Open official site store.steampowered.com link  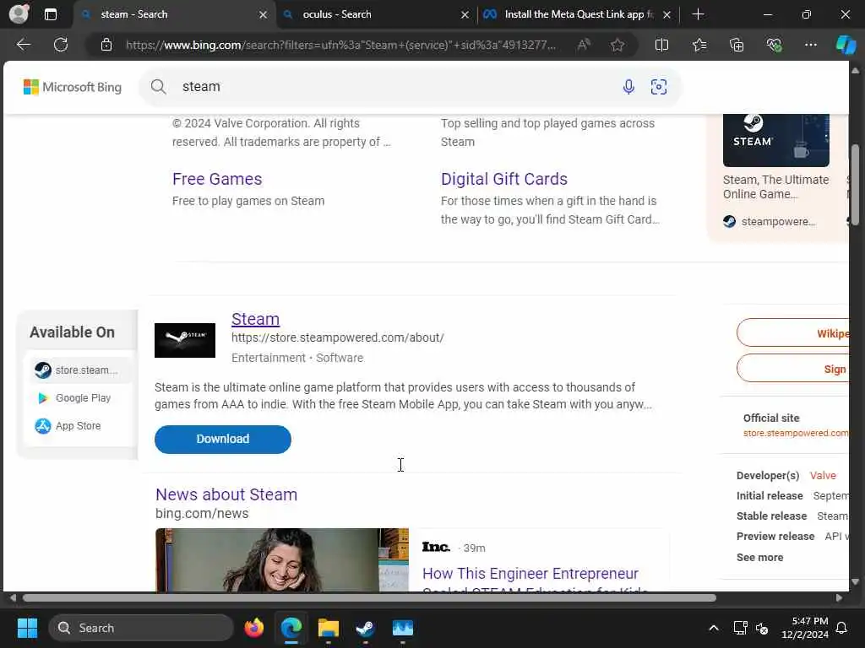pos(796,433)
